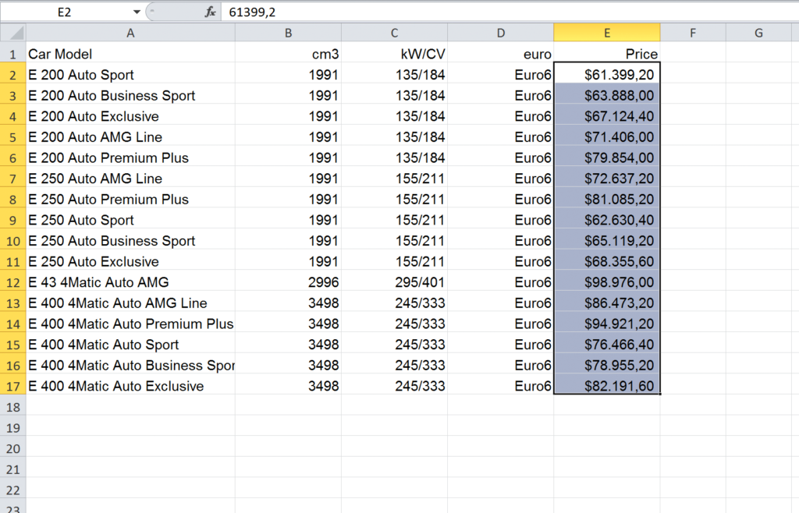799x513 pixels.
Task: Click the 'kW/CV' header cell
Action: pyautogui.click(x=394, y=54)
